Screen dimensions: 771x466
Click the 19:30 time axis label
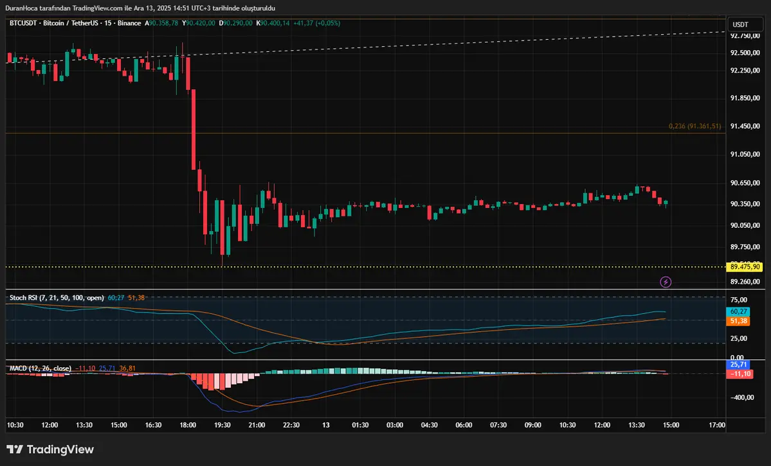pos(222,425)
